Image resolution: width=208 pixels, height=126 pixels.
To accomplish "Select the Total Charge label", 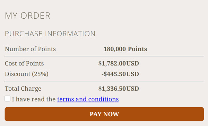I will 23,89.
